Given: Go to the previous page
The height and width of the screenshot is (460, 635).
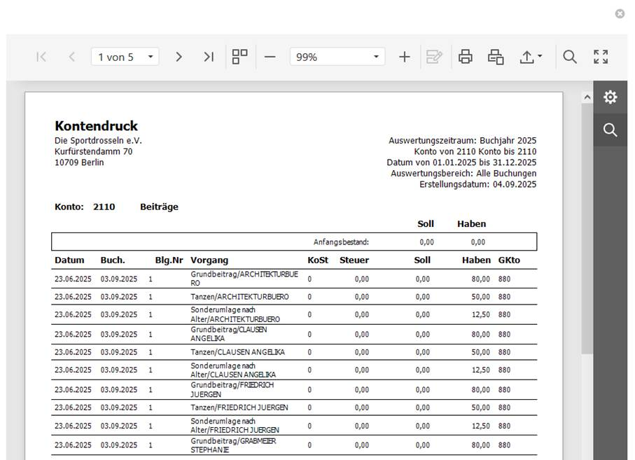Looking at the screenshot, I should (x=71, y=57).
